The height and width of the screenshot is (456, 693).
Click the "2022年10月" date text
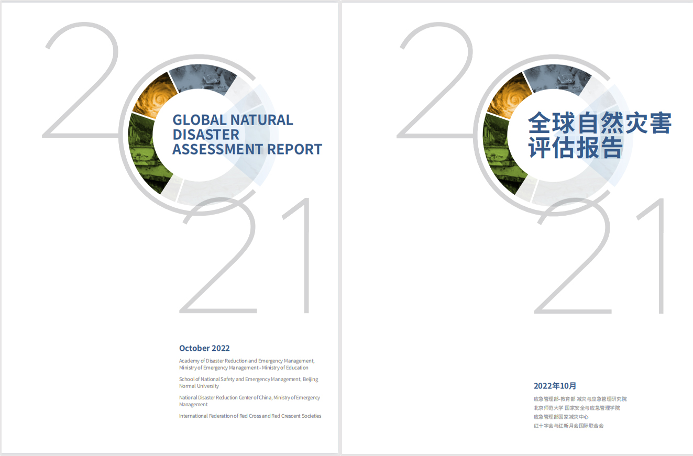tap(555, 386)
